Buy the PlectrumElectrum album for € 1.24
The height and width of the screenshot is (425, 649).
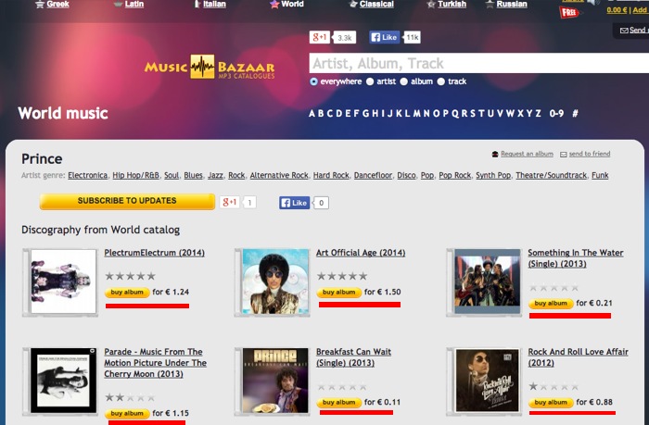[127, 293]
